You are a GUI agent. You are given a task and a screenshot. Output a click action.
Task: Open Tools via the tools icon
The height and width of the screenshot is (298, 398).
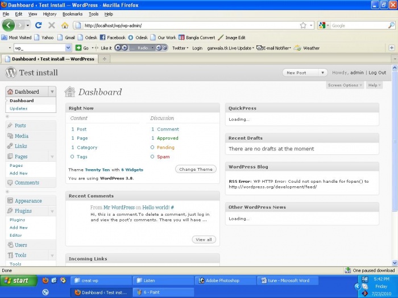point(10,255)
